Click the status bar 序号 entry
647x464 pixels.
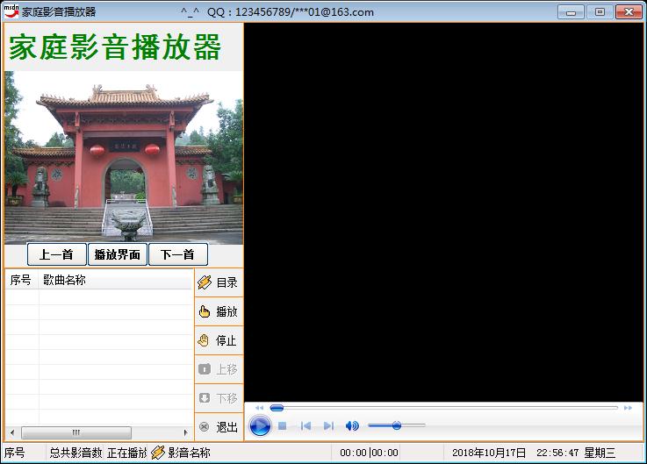tap(15, 453)
